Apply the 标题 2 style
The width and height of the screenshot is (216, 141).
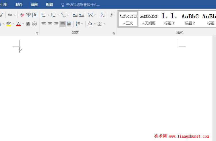tap(190, 19)
